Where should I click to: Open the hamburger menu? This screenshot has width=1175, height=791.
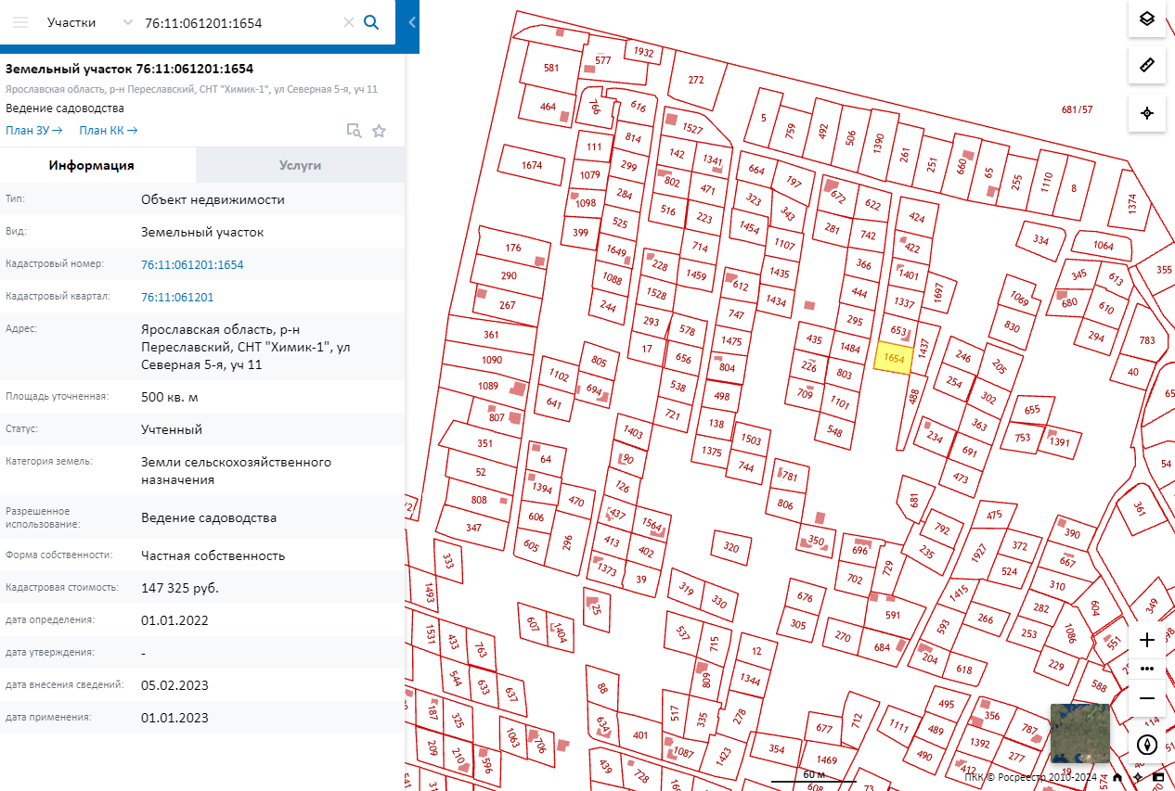point(20,22)
